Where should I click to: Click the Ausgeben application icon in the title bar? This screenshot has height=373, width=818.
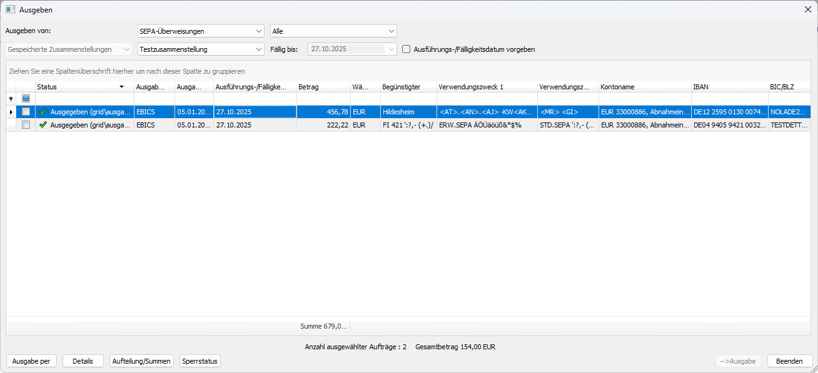(x=9, y=9)
